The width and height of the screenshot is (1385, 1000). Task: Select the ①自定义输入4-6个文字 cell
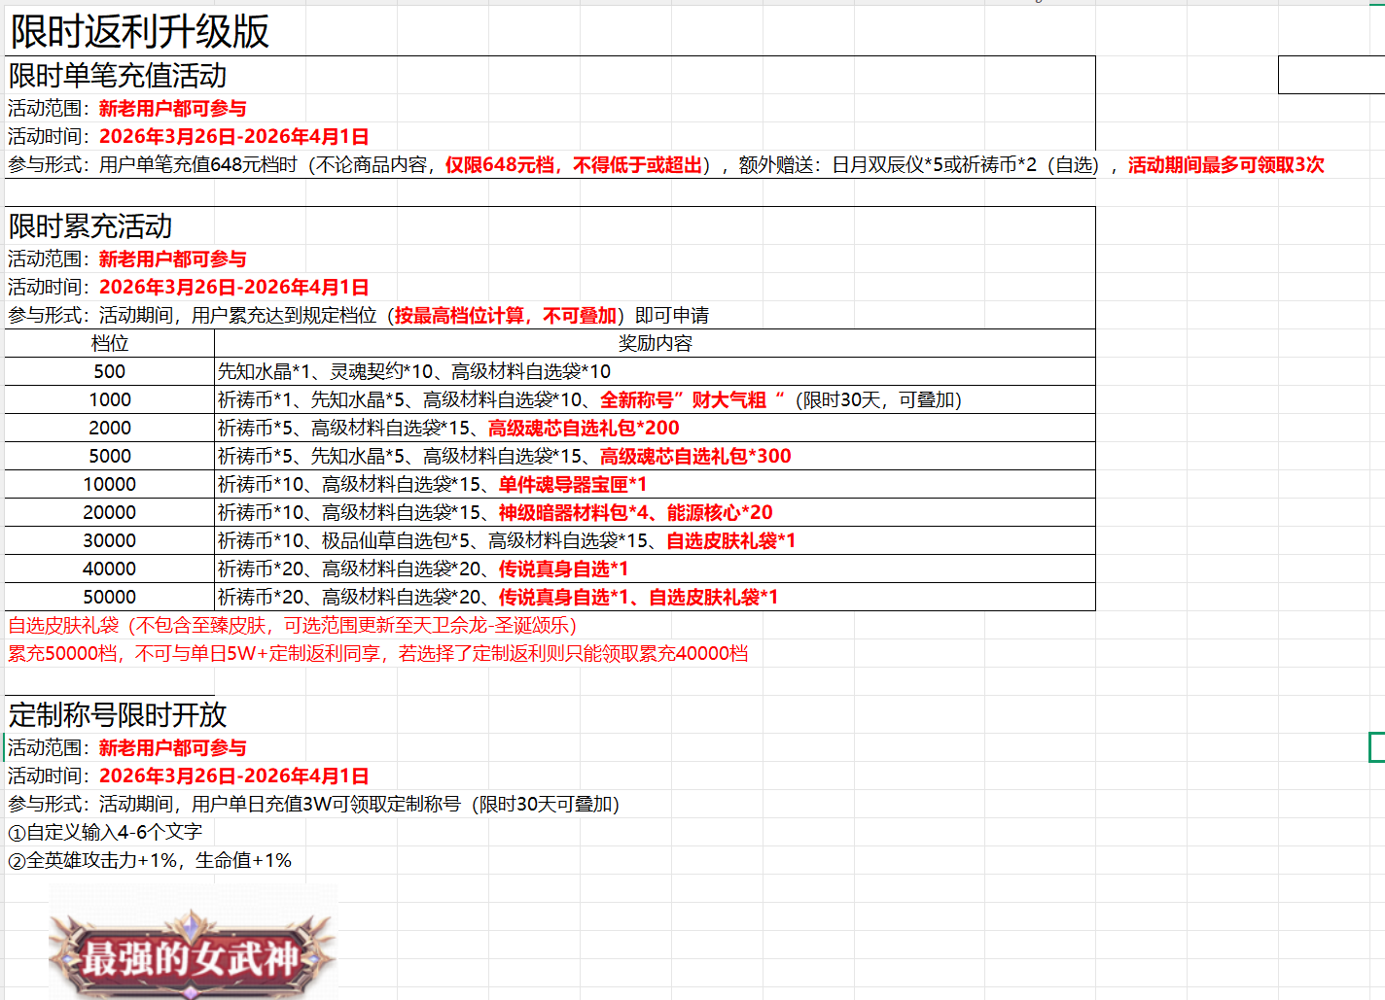click(x=105, y=832)
